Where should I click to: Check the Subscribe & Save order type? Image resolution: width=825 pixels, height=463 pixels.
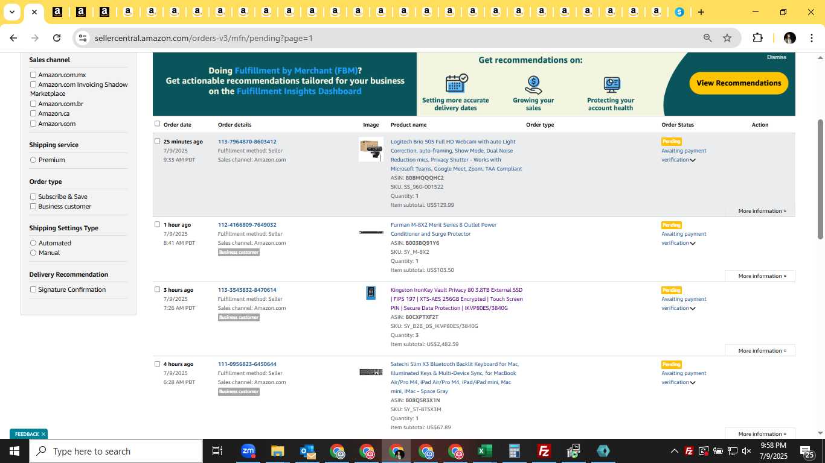point(33,197)
